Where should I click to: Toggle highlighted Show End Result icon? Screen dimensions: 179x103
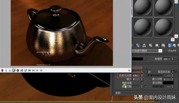pos(170,45)
